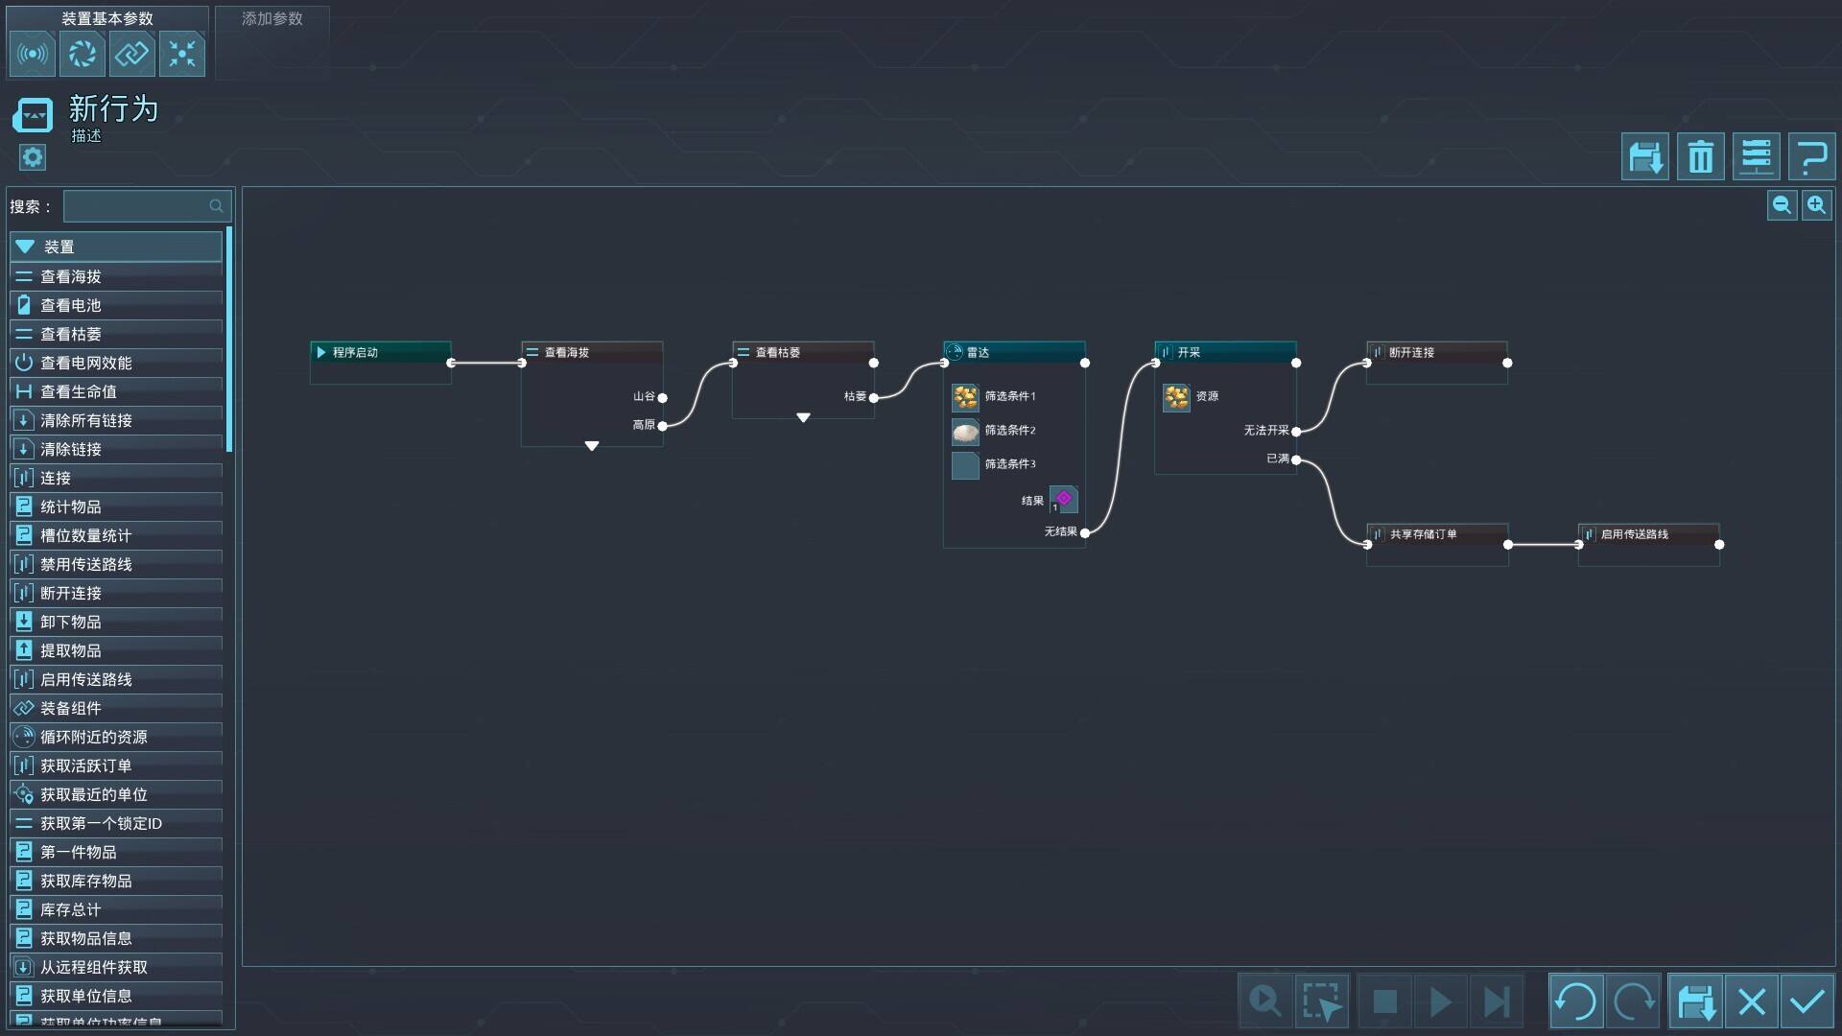Screen dimensions: 1842x1036
Task: Click the zoom out magnifier icon
Action: pyautogui.click(x=1782, y=204)
